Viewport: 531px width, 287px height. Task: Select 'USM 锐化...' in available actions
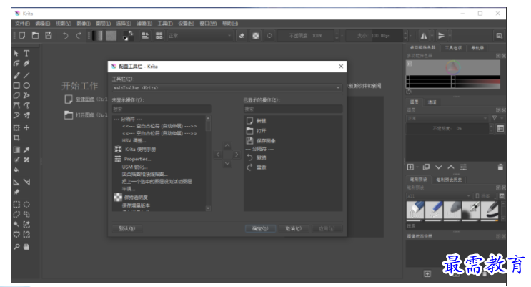click(x=135, y=167)
